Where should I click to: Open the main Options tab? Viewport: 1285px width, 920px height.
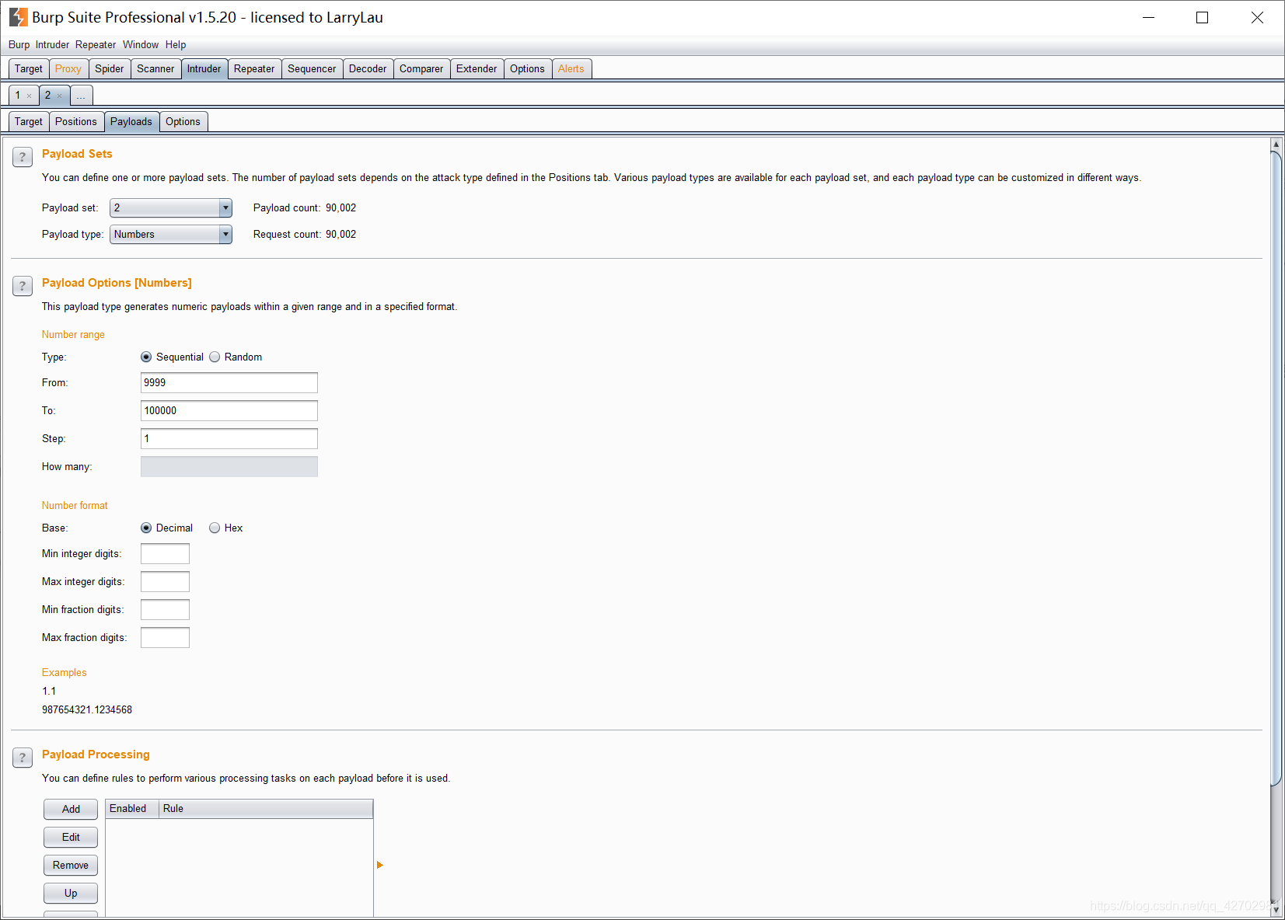pyautogui.click(x=527, y=69)
